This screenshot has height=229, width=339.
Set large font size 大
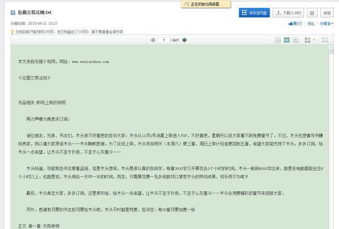pos(295,40)
